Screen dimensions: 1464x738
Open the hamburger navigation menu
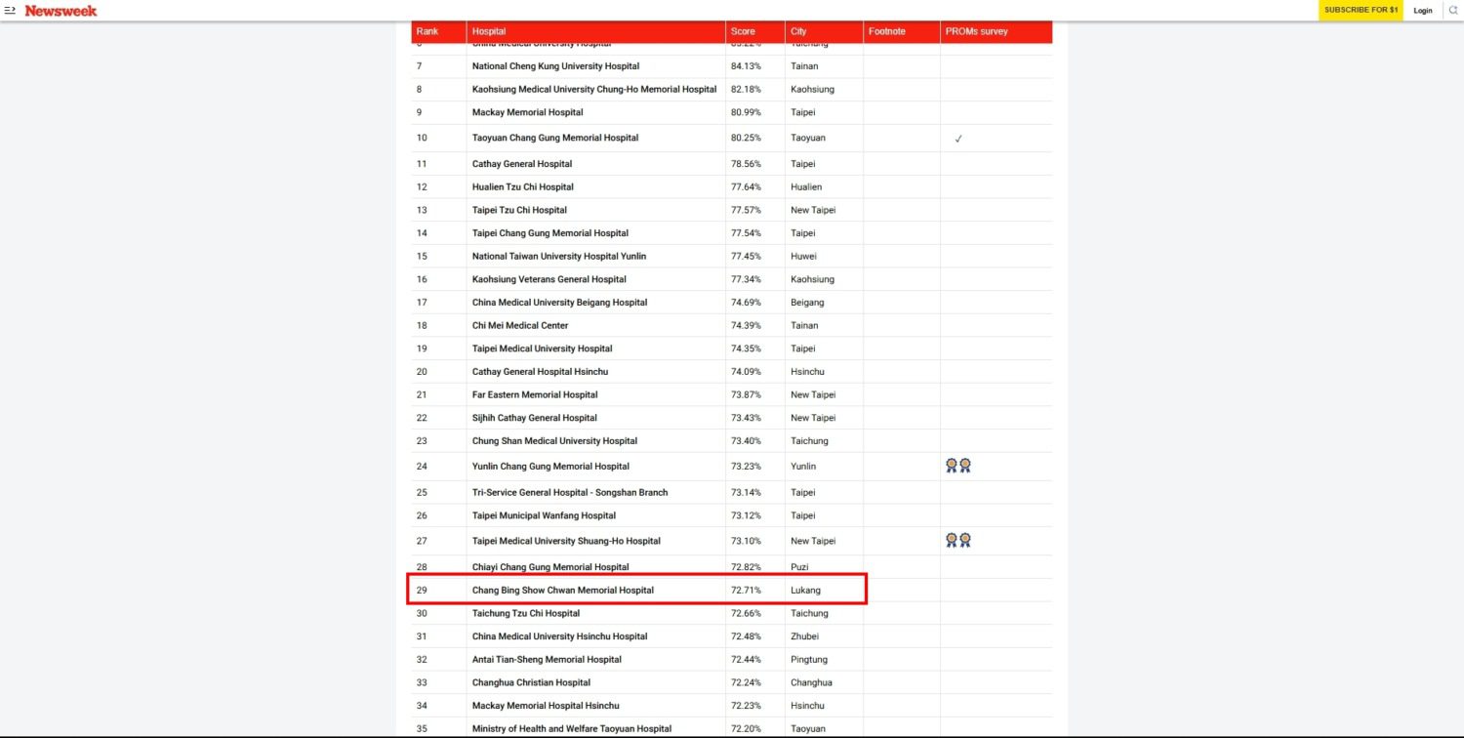click(10, 11)
